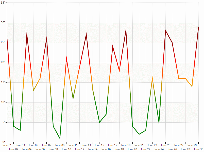Select the June 29 orange data point
The width and height of the screenshot is (204, 152).
(192, 87)
